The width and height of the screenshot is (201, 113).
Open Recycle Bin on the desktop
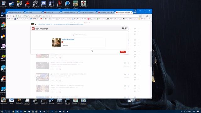point(3,4)
